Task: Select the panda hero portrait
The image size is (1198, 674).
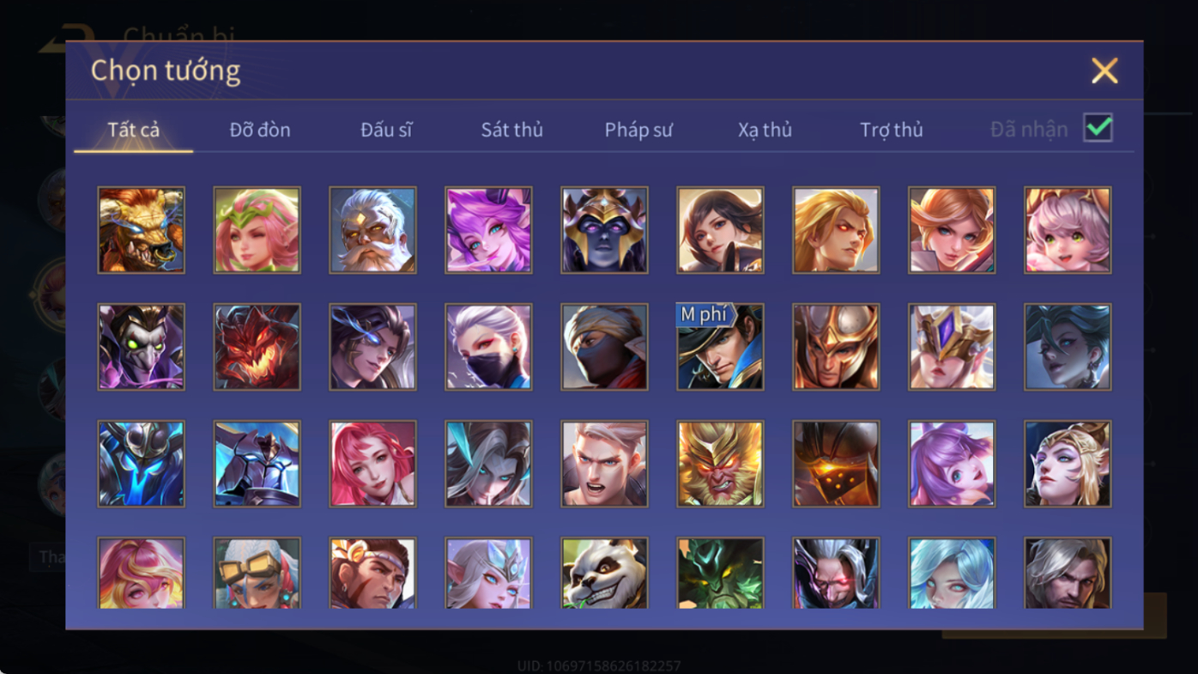Action: 604,574
